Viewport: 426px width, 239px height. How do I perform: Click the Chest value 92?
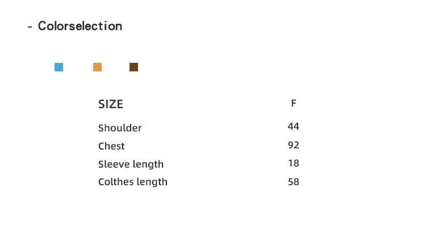pos(293,145)
